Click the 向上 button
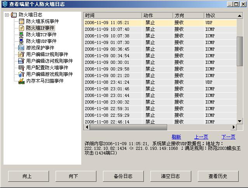The image size is (248, 188). [28, 176]
